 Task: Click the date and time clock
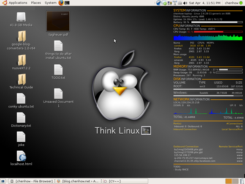tap(204, 3)
